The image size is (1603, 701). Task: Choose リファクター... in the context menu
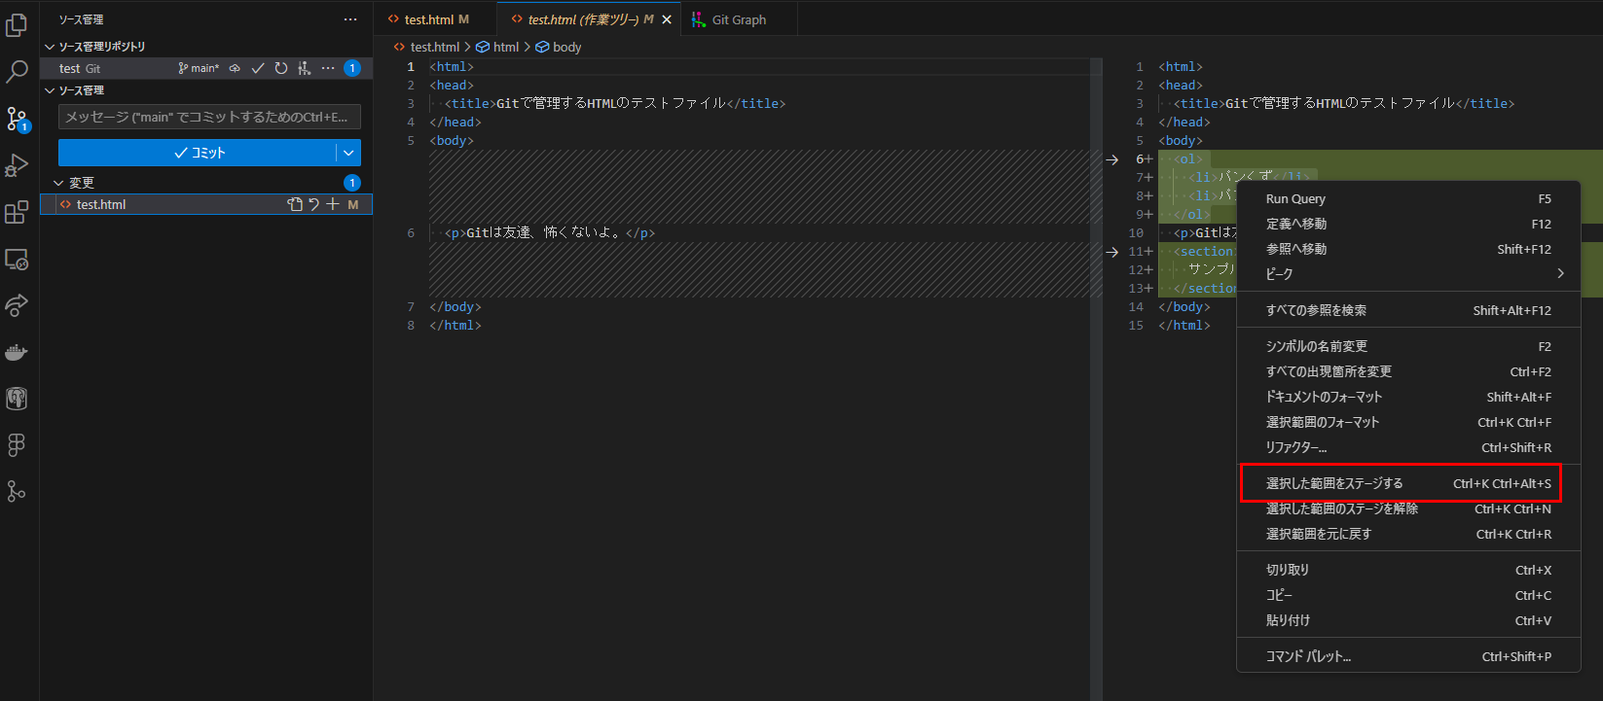pyautogui.click(x=1408, y=447)
